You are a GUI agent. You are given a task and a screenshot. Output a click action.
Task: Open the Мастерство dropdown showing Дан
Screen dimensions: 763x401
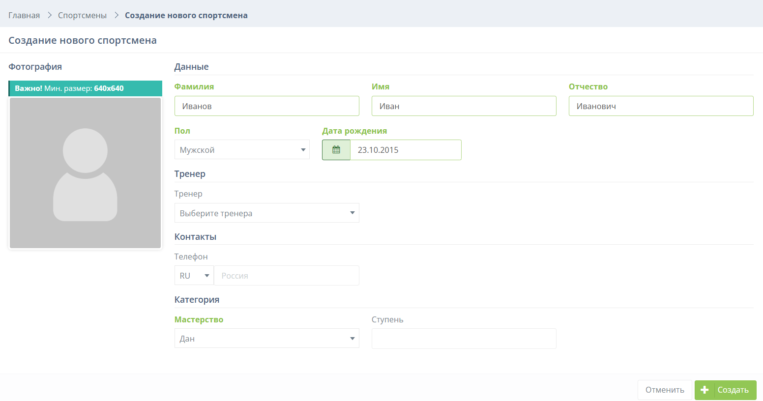pos(266,339)
